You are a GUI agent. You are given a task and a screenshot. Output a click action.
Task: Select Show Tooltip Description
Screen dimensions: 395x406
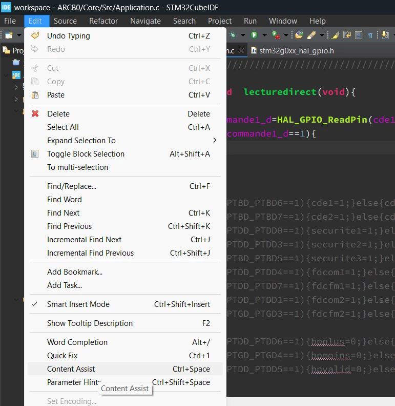pos(125,323)
